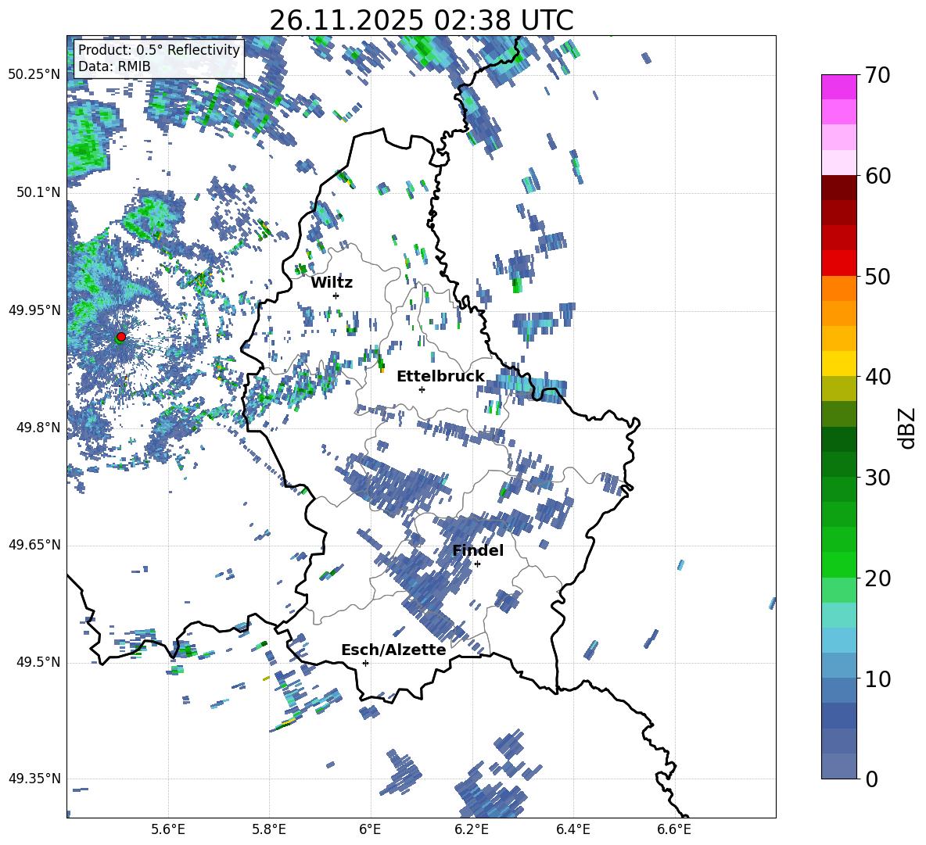Click the 49.5°N latitude label
Viewport: 926px width, 845px height.
[x=38, y=662]
